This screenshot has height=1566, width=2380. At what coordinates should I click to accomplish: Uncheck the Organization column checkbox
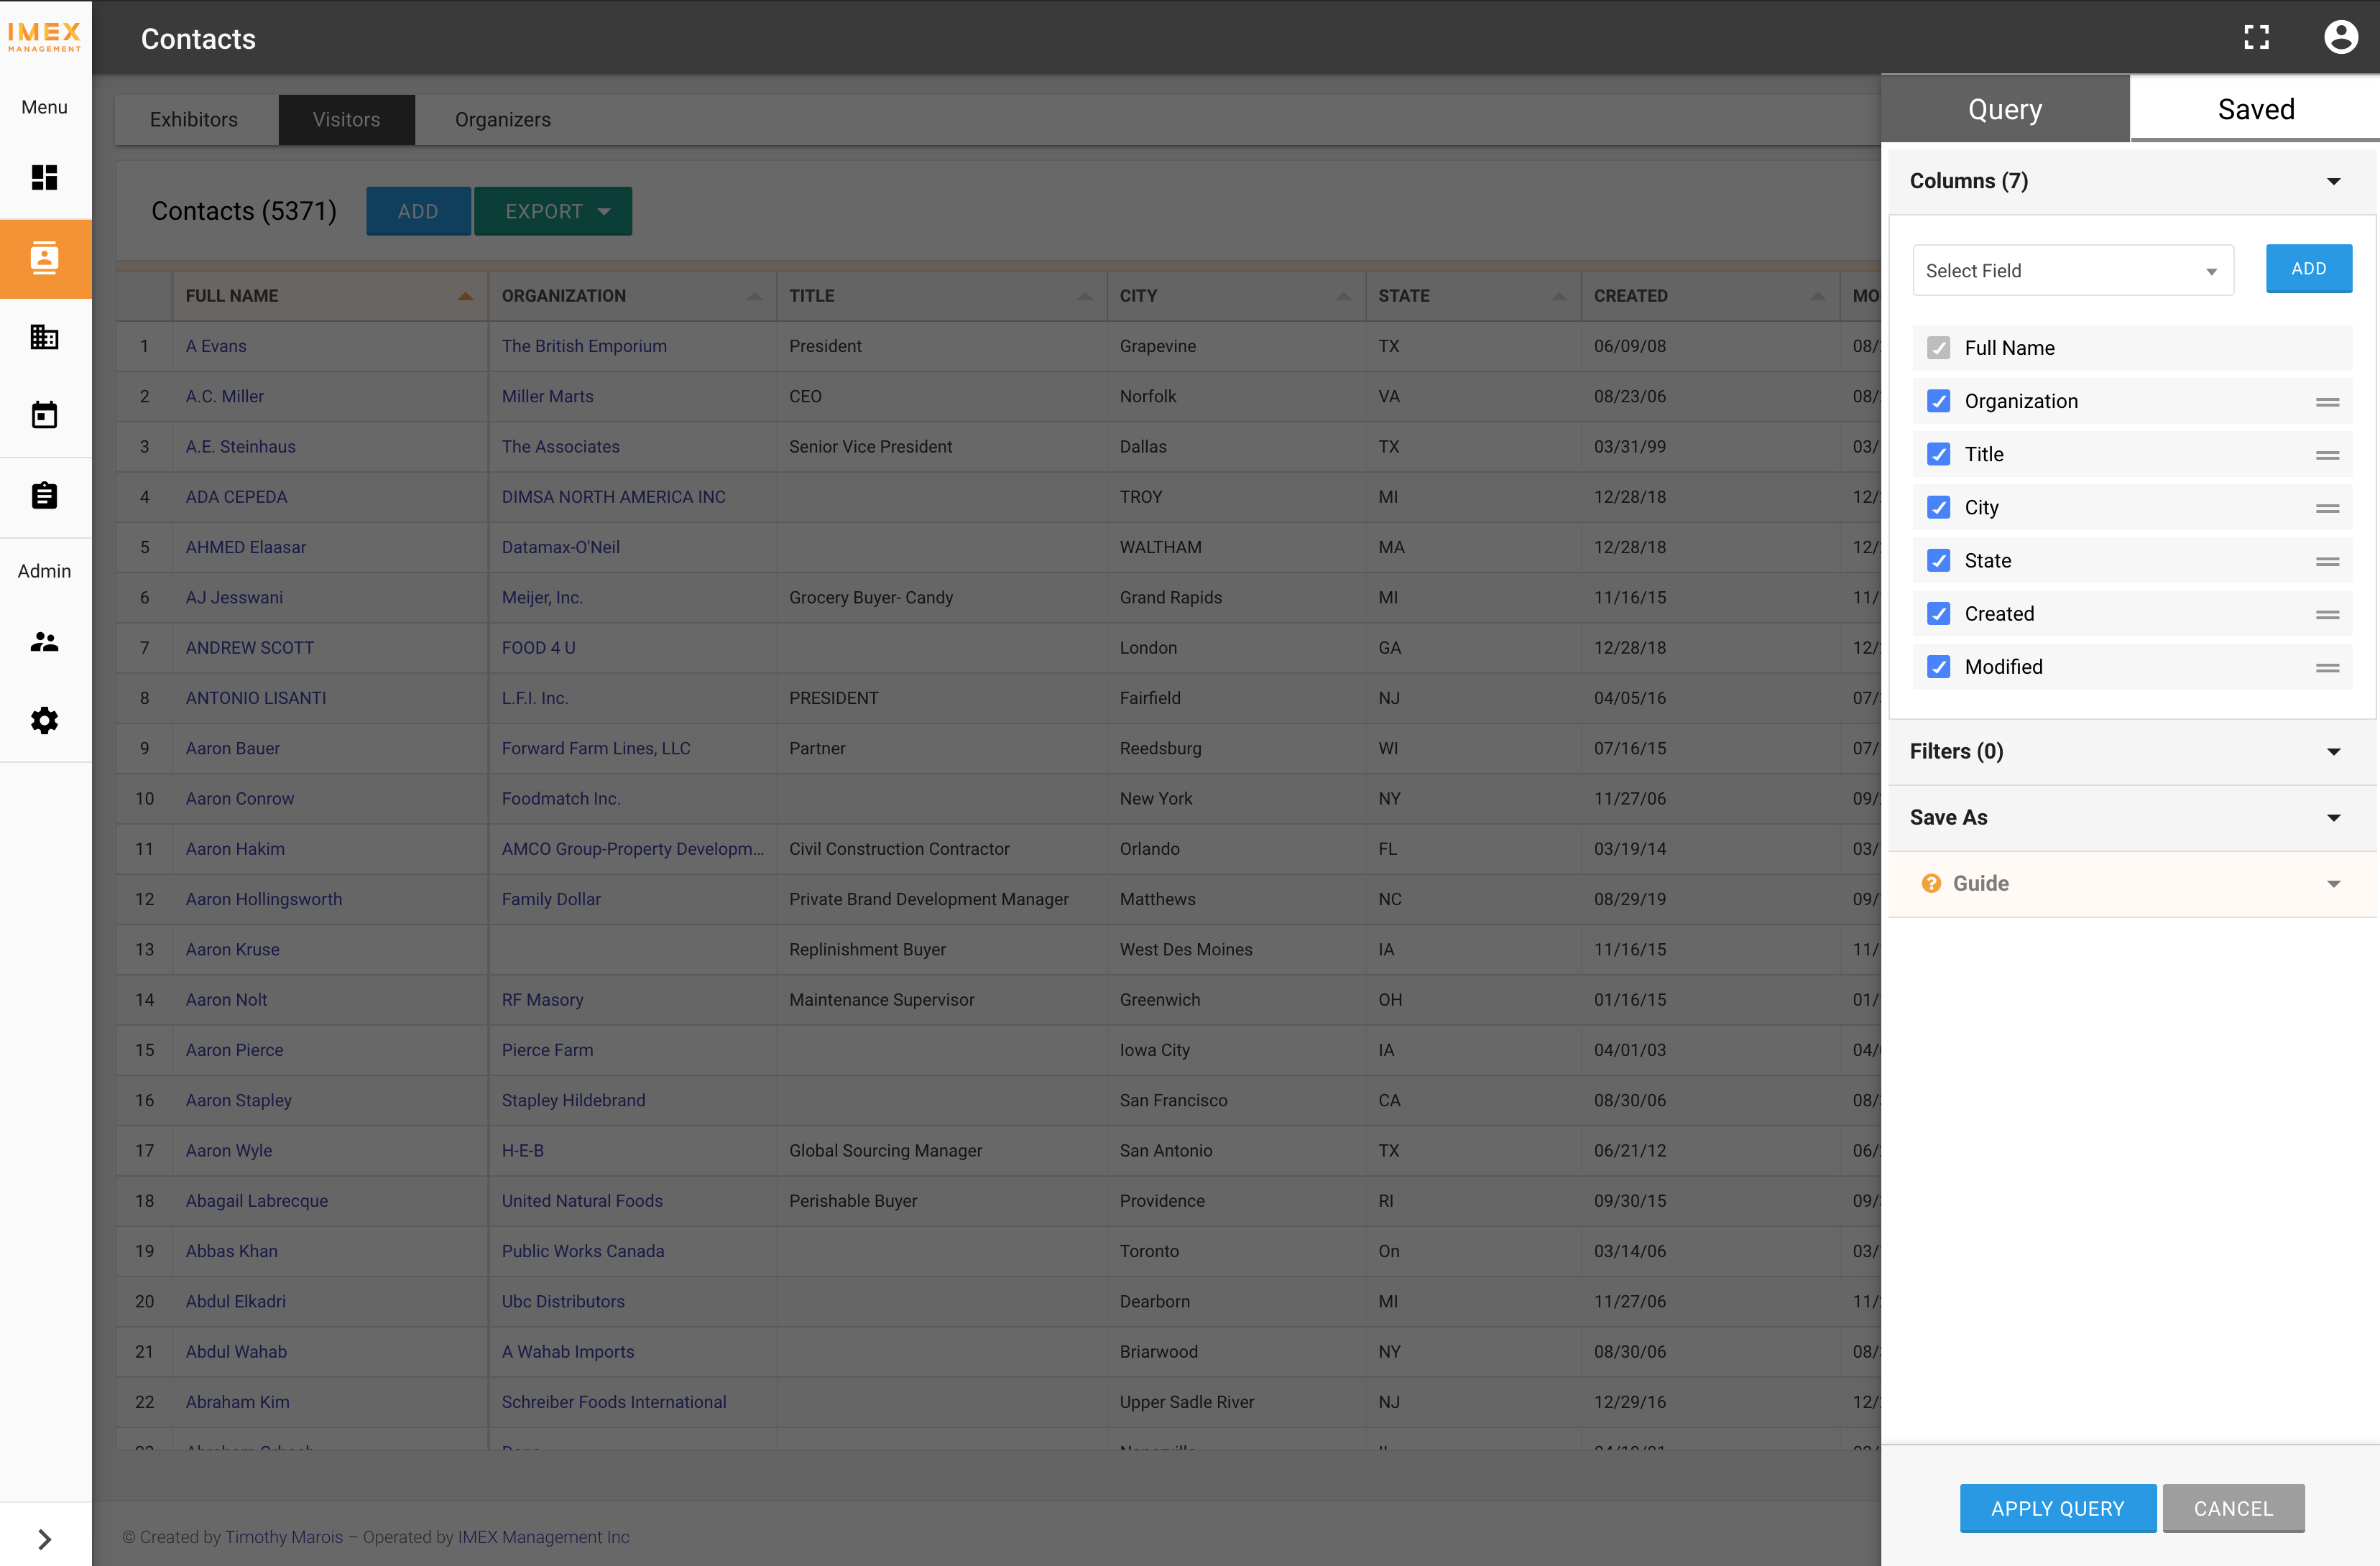pyautogui.click(x=1939, y=401)
